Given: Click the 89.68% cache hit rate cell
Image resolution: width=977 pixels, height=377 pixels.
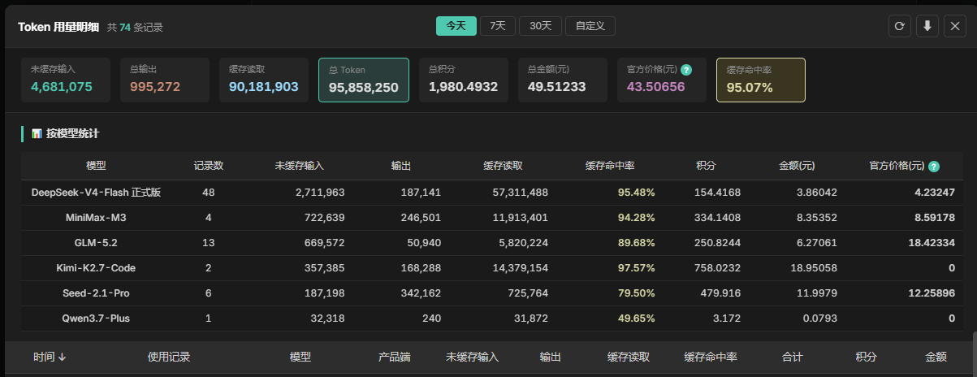Looking at the screenshot, I should point(636,243).
